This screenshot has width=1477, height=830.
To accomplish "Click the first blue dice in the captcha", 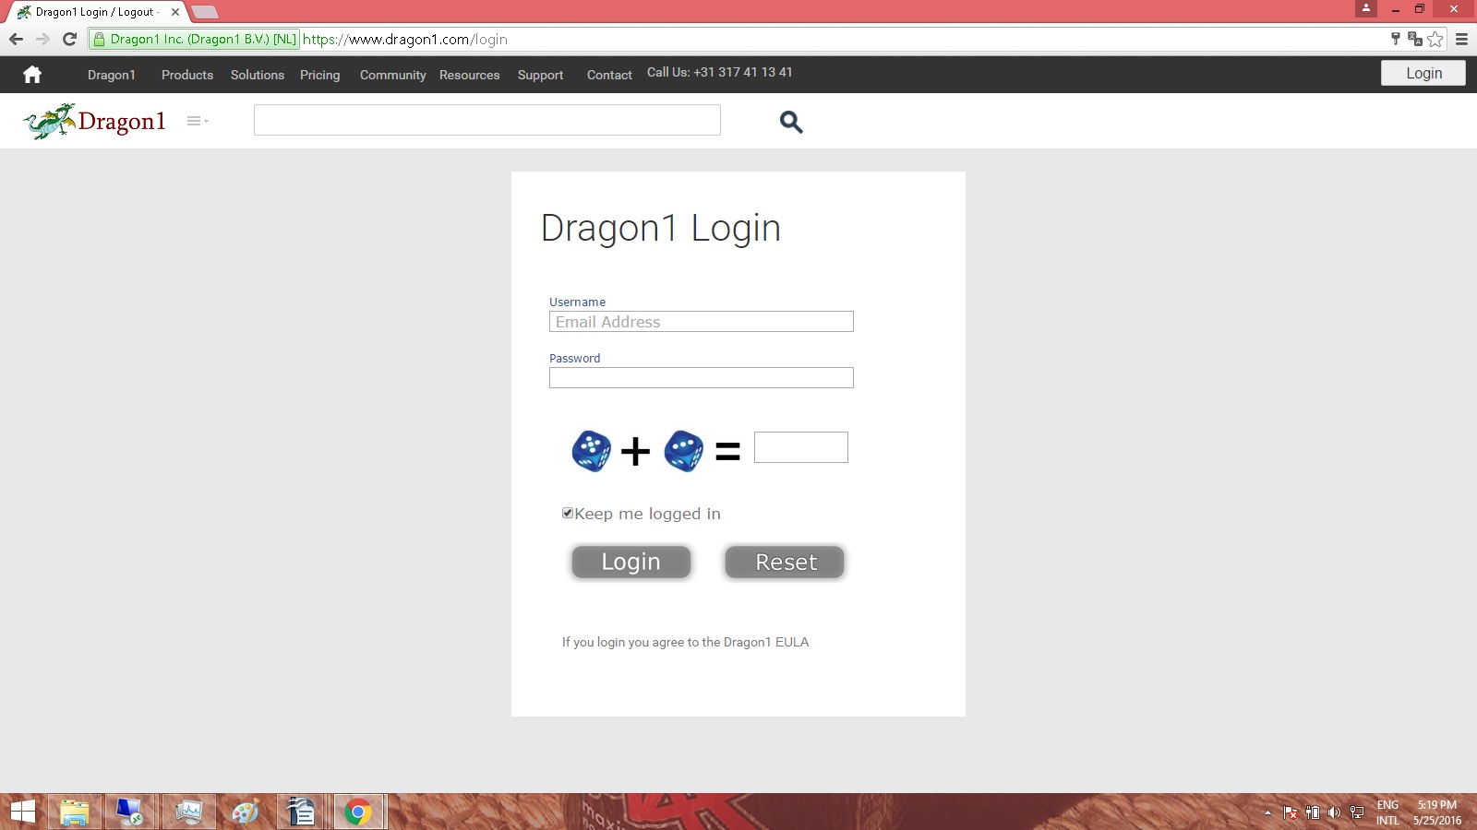I will click(591, 451).
